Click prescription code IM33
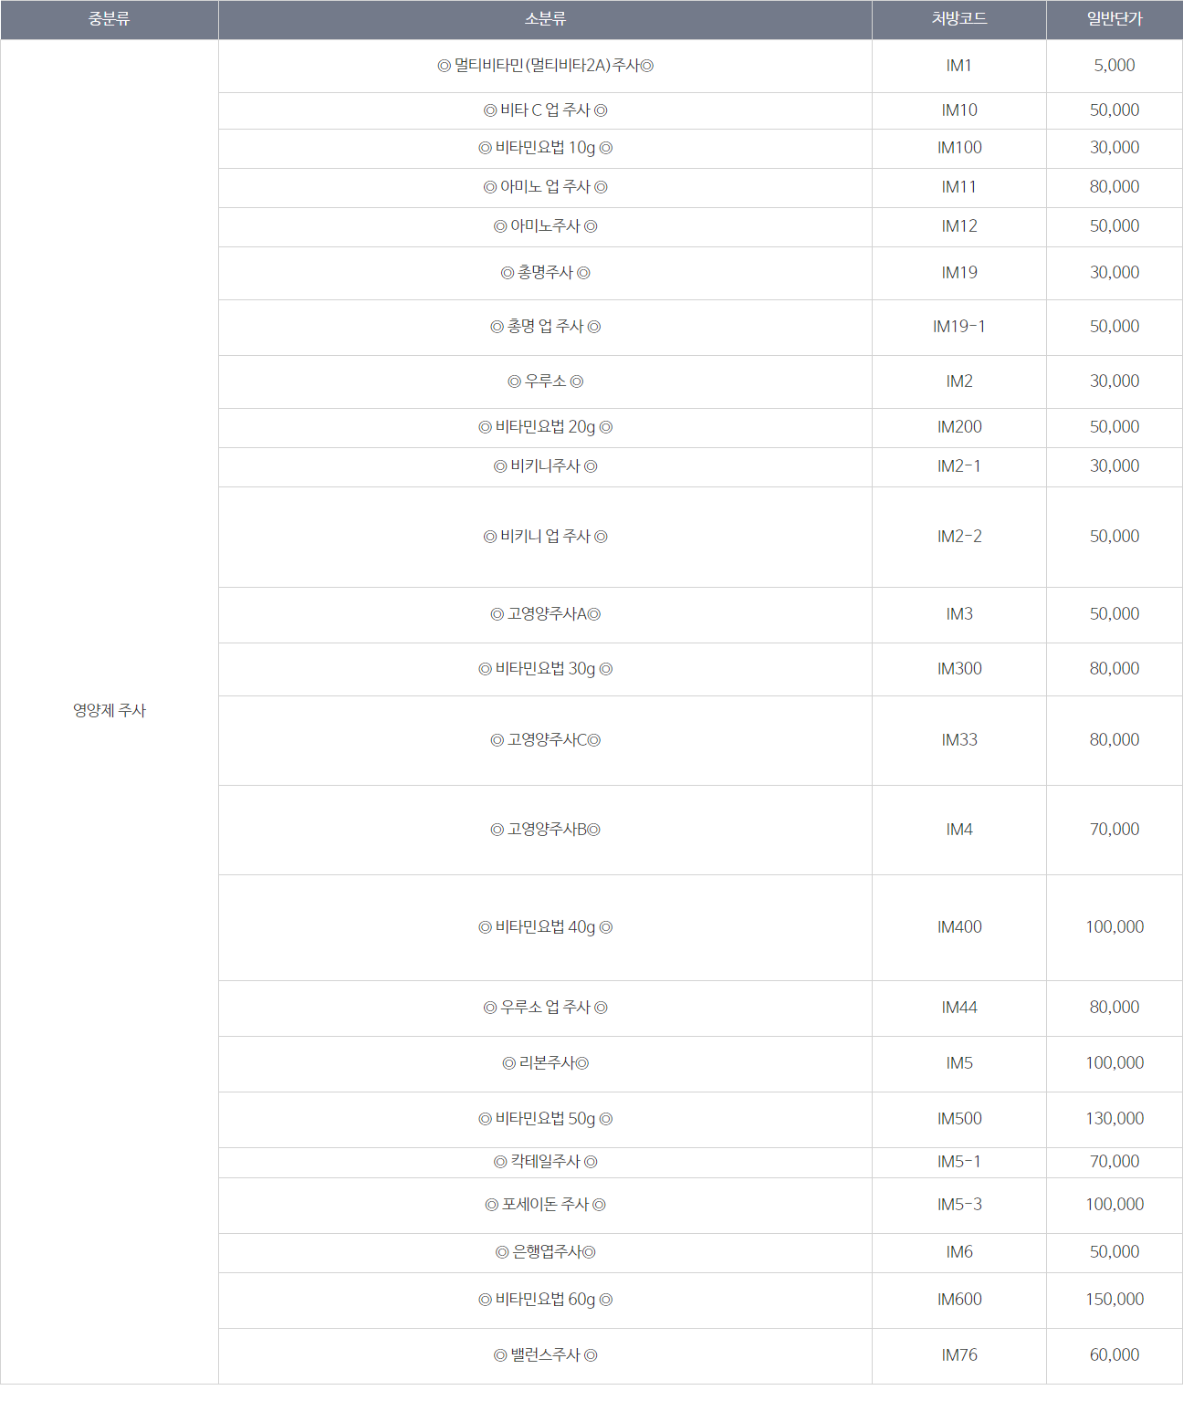The width and height of the screenshot is (1183, 1411). tap(959, 740)
